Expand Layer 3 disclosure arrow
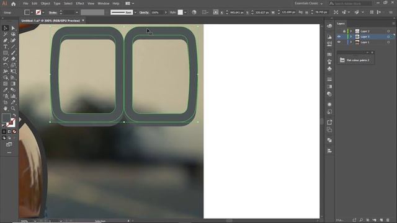The height and width of the screenshot is (223, 397). [x=351, y=37]
